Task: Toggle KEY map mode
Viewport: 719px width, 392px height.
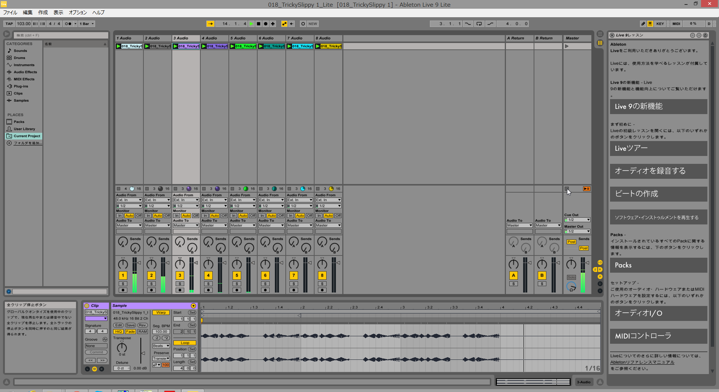Action: coord(660,24)
